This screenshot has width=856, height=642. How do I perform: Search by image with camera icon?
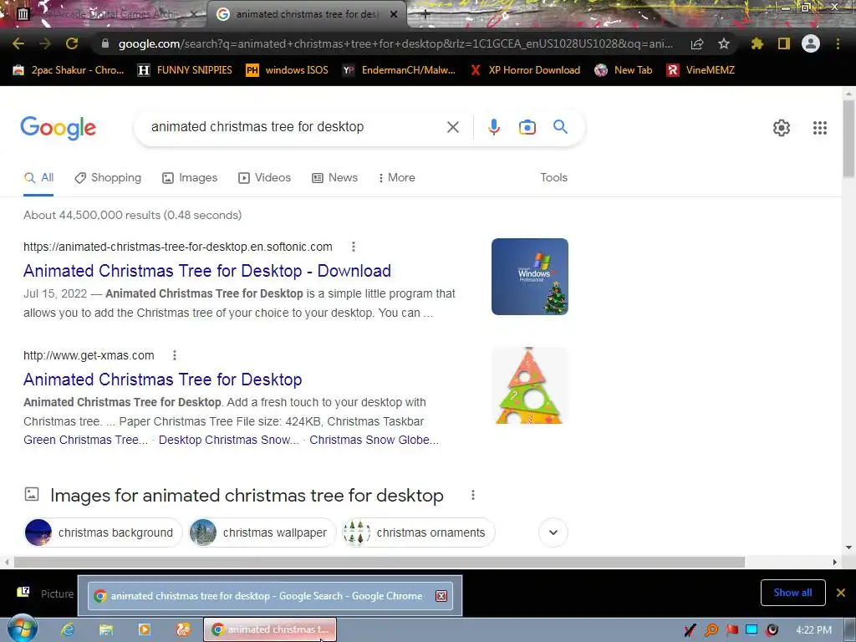coord(527,127)
